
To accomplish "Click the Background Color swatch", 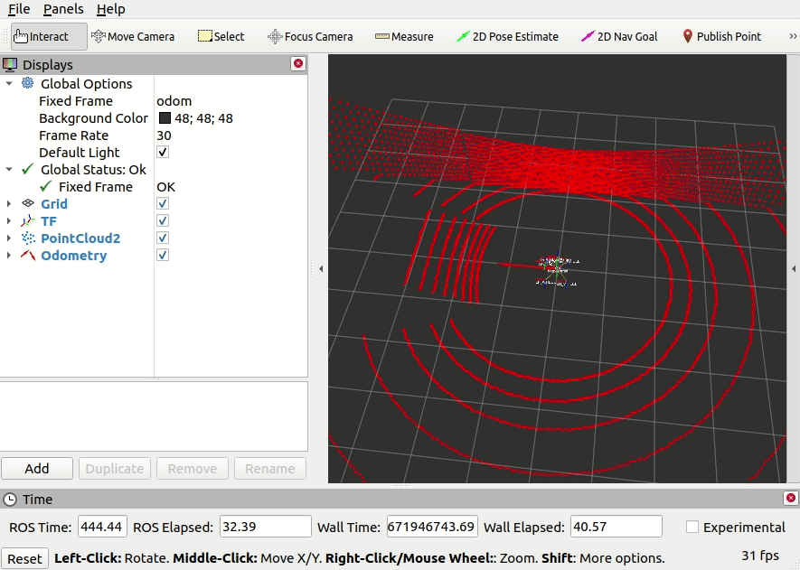I will (165, 117).
